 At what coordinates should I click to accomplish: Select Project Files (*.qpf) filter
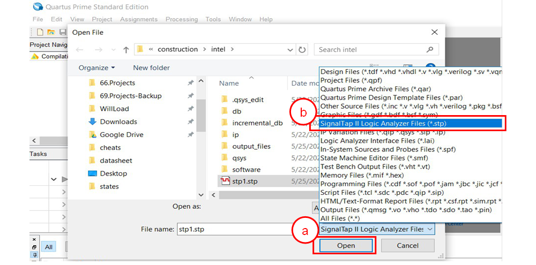click(410, 80)
